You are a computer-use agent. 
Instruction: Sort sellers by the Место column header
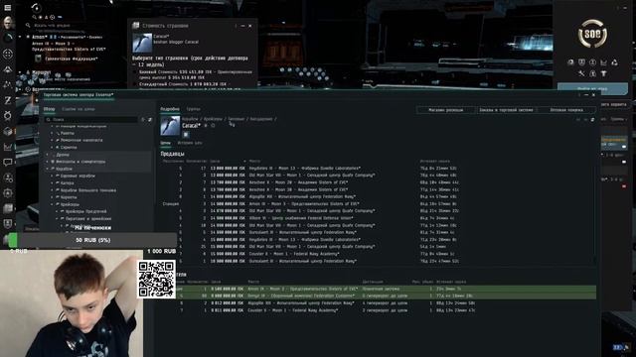click(x=254, y=161)
